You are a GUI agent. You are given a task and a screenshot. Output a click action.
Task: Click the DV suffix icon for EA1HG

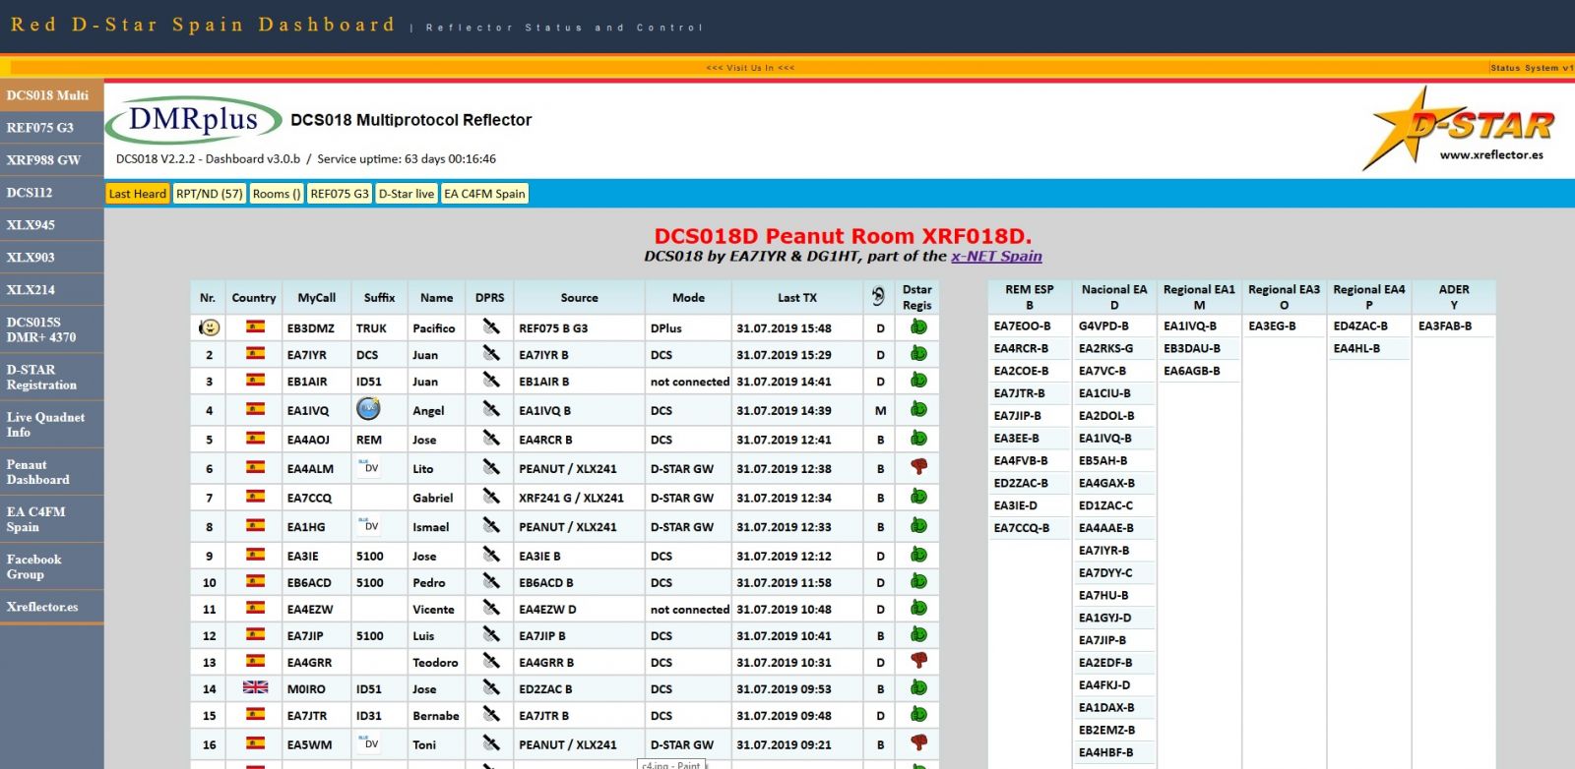[x=369, y=525]
